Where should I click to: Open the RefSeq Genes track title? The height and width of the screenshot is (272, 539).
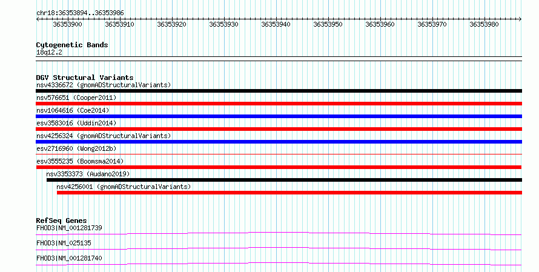point(62,221)
